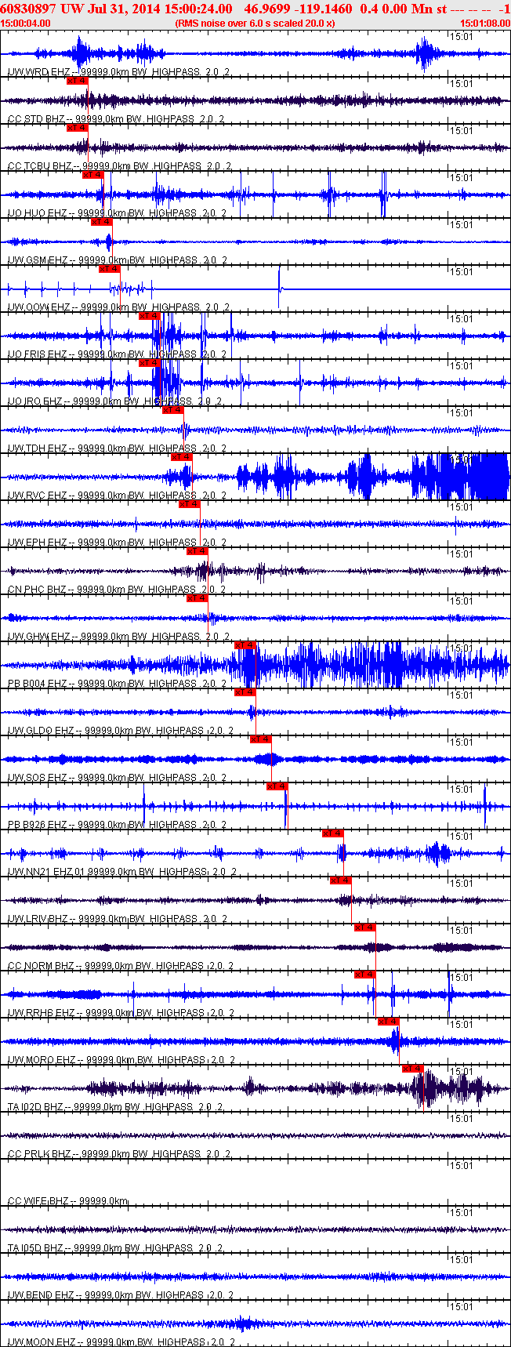Select the PB.B004 EHZ channel label
The width and height of the screenshot is (511, 1347).
37,684
